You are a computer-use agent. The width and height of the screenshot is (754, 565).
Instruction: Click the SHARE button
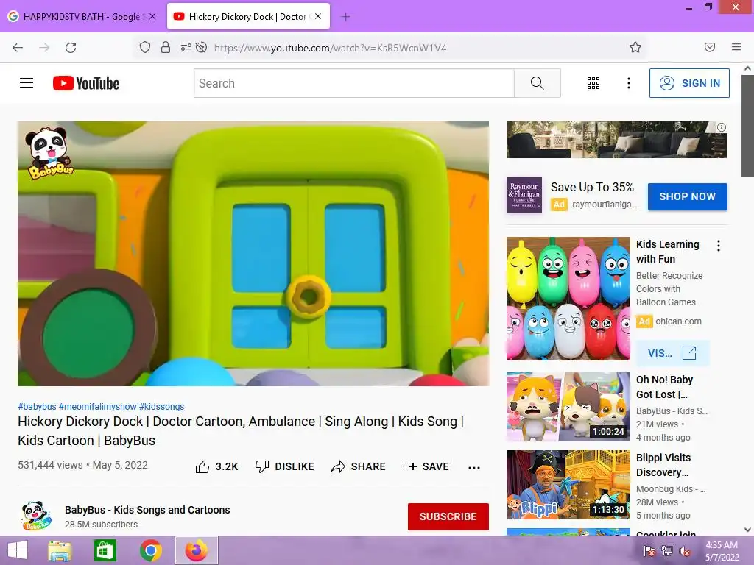coord(359,466)
